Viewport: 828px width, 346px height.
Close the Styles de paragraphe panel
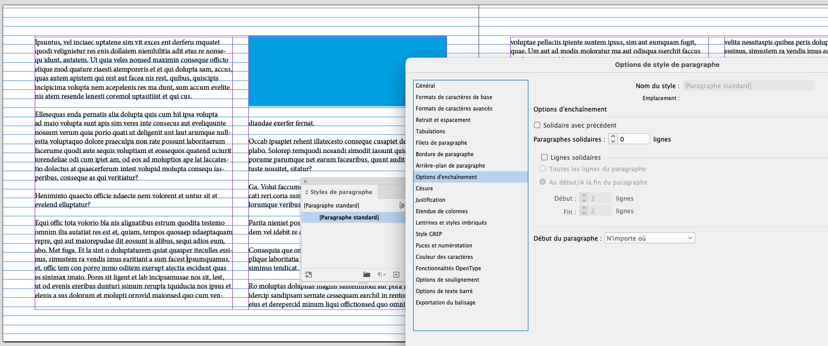tap(305, 182)
